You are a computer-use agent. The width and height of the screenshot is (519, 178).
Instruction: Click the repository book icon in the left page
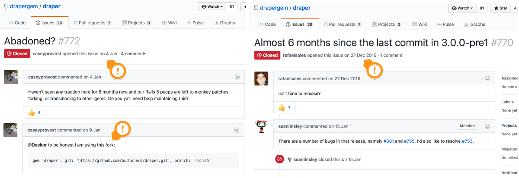click(x=6, y=7)
